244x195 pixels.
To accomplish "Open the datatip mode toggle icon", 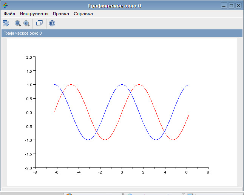I will pyautogui.click(x=39, y=23).
